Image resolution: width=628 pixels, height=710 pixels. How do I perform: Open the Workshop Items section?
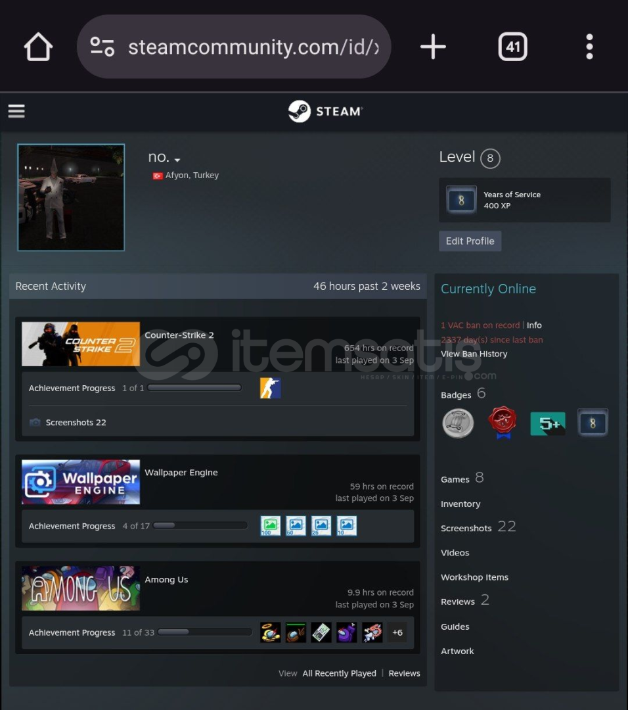(475, 577)
